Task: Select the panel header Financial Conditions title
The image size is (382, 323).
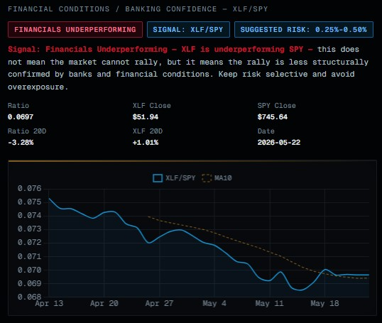Action: coord(138,9)
